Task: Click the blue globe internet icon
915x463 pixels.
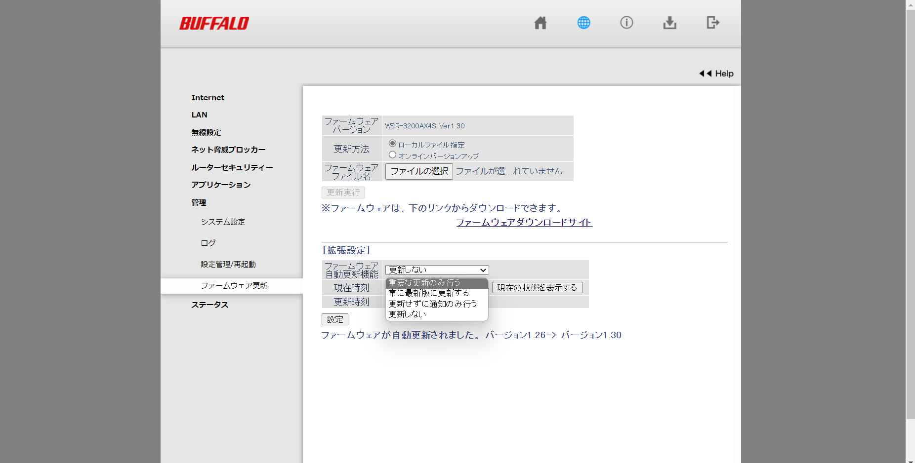Action: [583, 23]
